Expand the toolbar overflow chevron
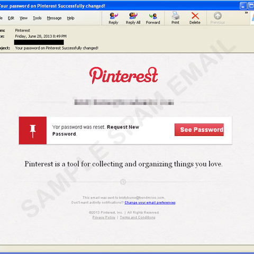 247,13
